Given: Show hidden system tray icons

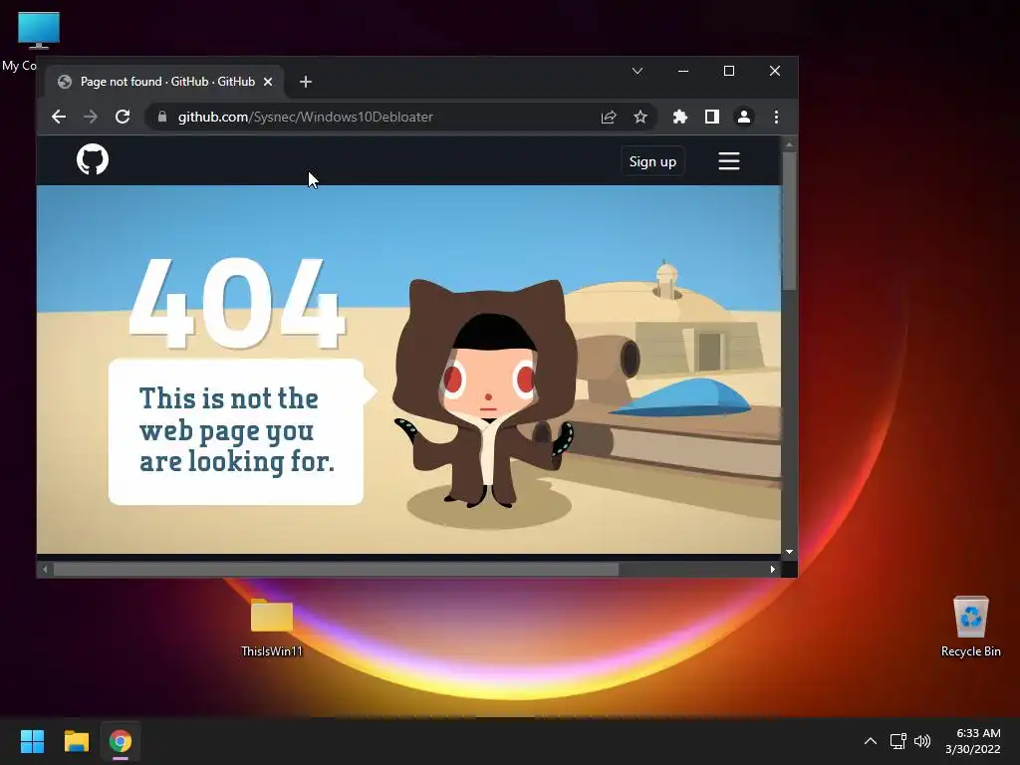Looking at the screenshot, I should click(871, 741).
